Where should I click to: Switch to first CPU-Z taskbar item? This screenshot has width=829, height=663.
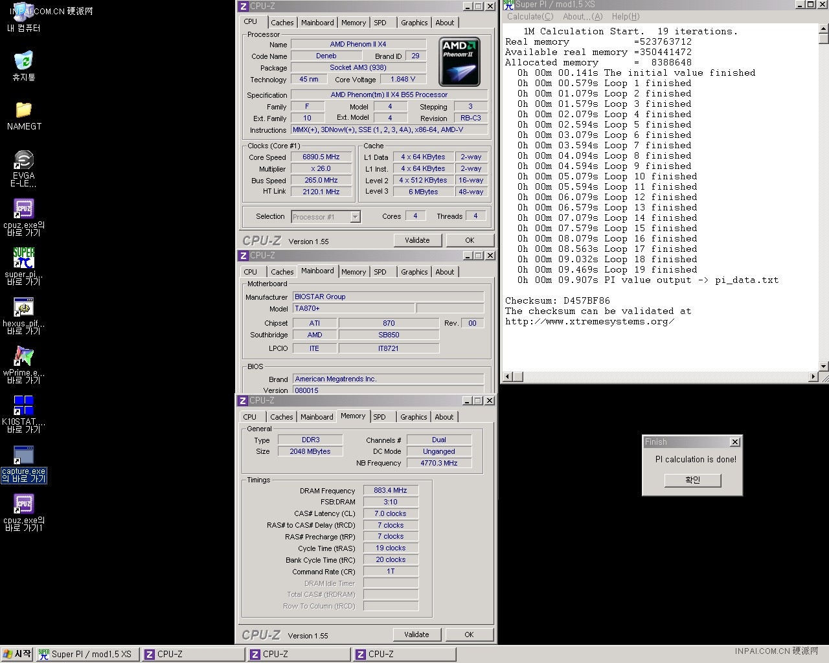coord(193,654)
